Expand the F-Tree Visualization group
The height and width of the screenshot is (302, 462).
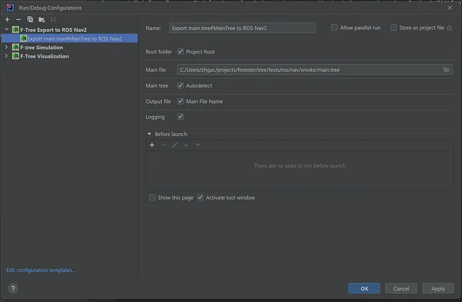coord(6,56)
